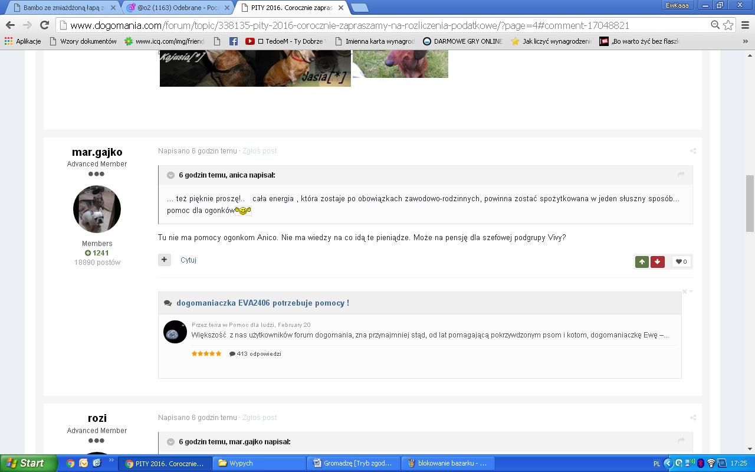This screenshot has width=755, height=472.
Task: Click the five-star topic rating
Action: 206,354
